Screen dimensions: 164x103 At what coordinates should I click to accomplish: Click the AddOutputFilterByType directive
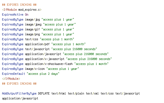[x=19, y=93]
